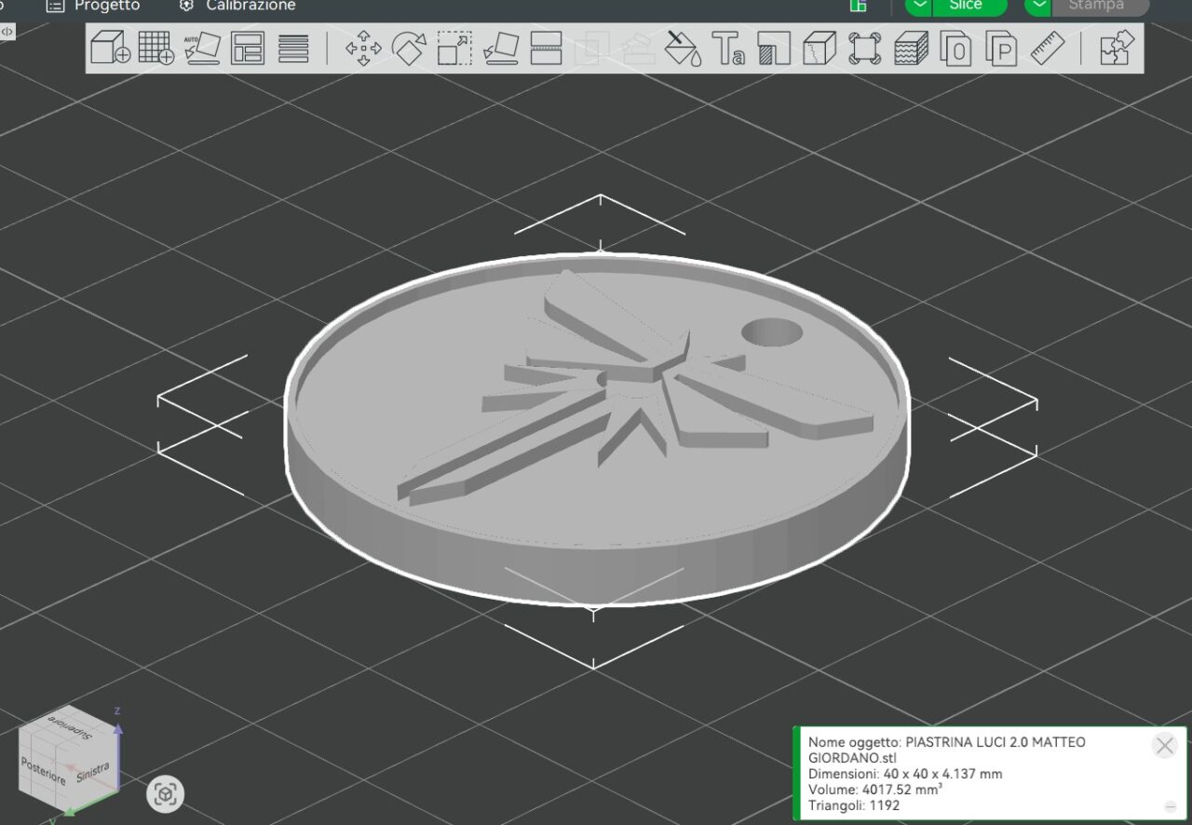
Task: Click the Add object cube icon
Action: coord(110,47)
